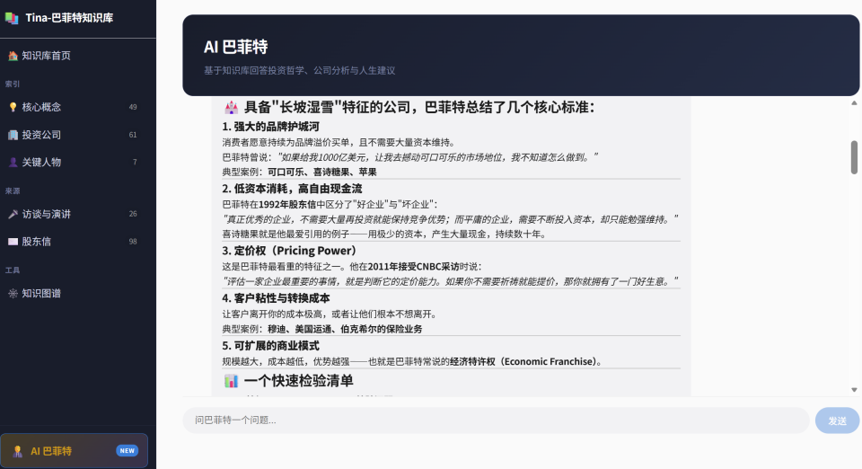Click the 工具 section label
862x469 pixels.
12,270
